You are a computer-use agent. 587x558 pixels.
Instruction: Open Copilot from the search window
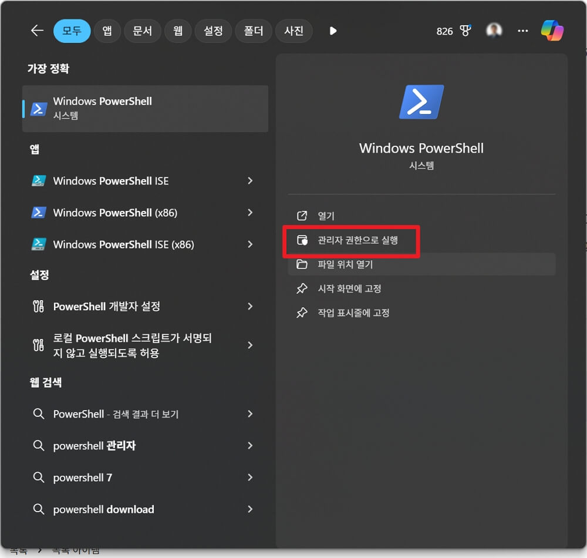click(x=552, y=31)
